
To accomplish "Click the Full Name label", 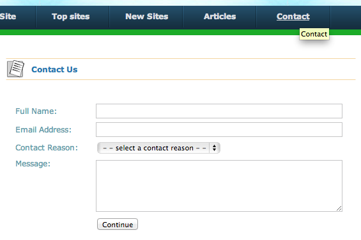I will [x=36, y=111].
